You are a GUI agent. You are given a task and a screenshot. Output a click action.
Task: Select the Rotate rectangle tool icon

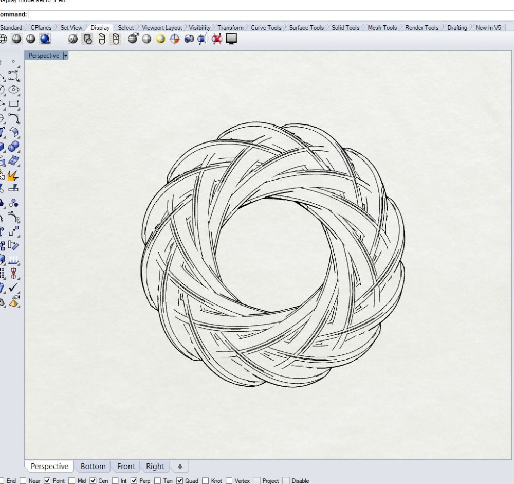coord(13,245)
